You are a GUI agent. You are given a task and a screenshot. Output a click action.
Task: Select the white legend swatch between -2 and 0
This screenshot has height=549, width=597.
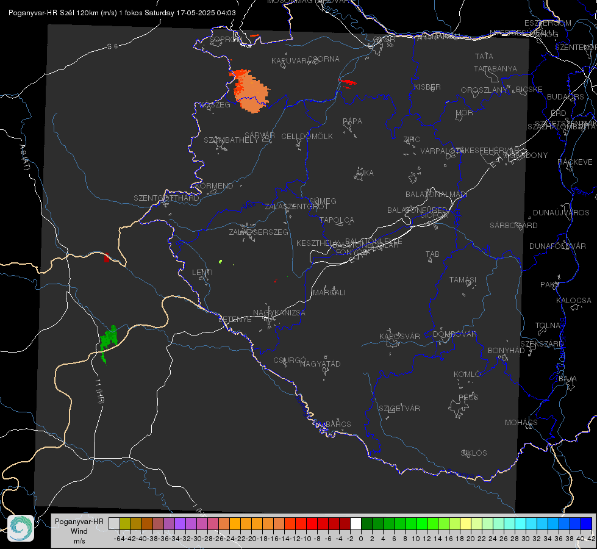356,523
